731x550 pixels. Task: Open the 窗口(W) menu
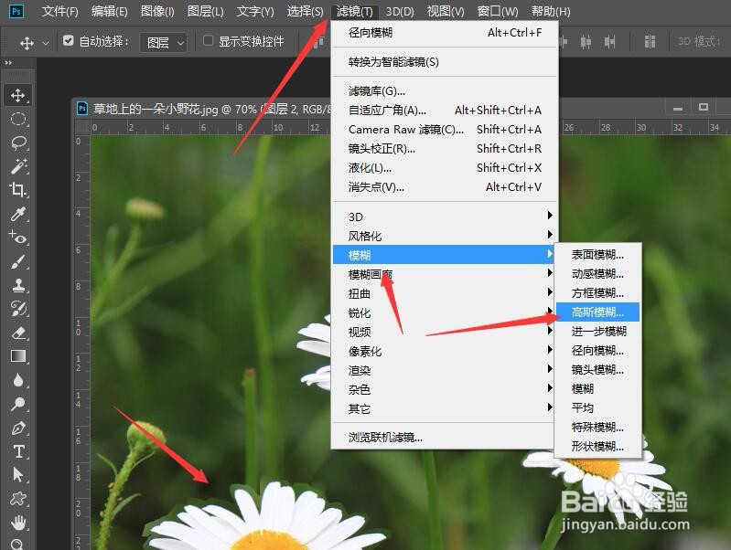(x=498, y=11)
